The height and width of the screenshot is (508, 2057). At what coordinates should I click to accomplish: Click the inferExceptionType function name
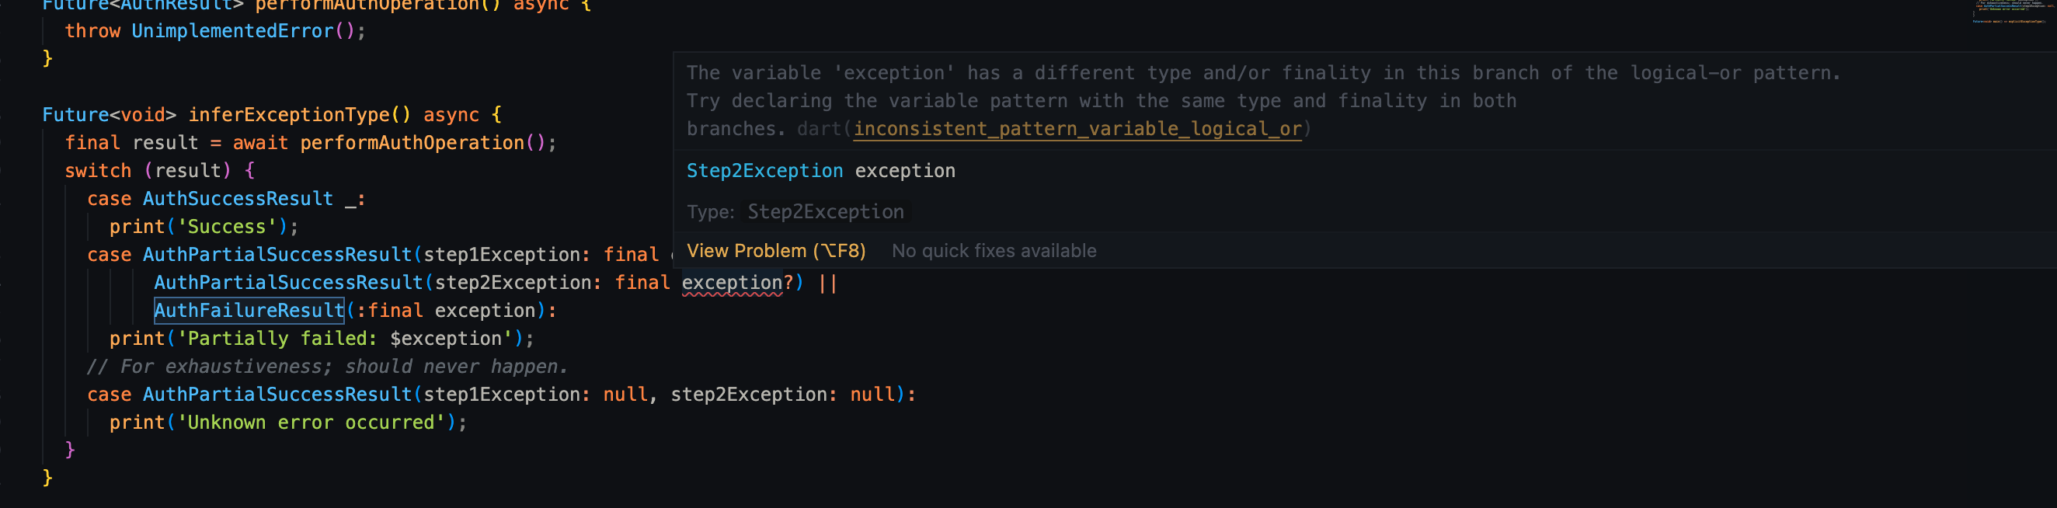[x=287, y=114]
